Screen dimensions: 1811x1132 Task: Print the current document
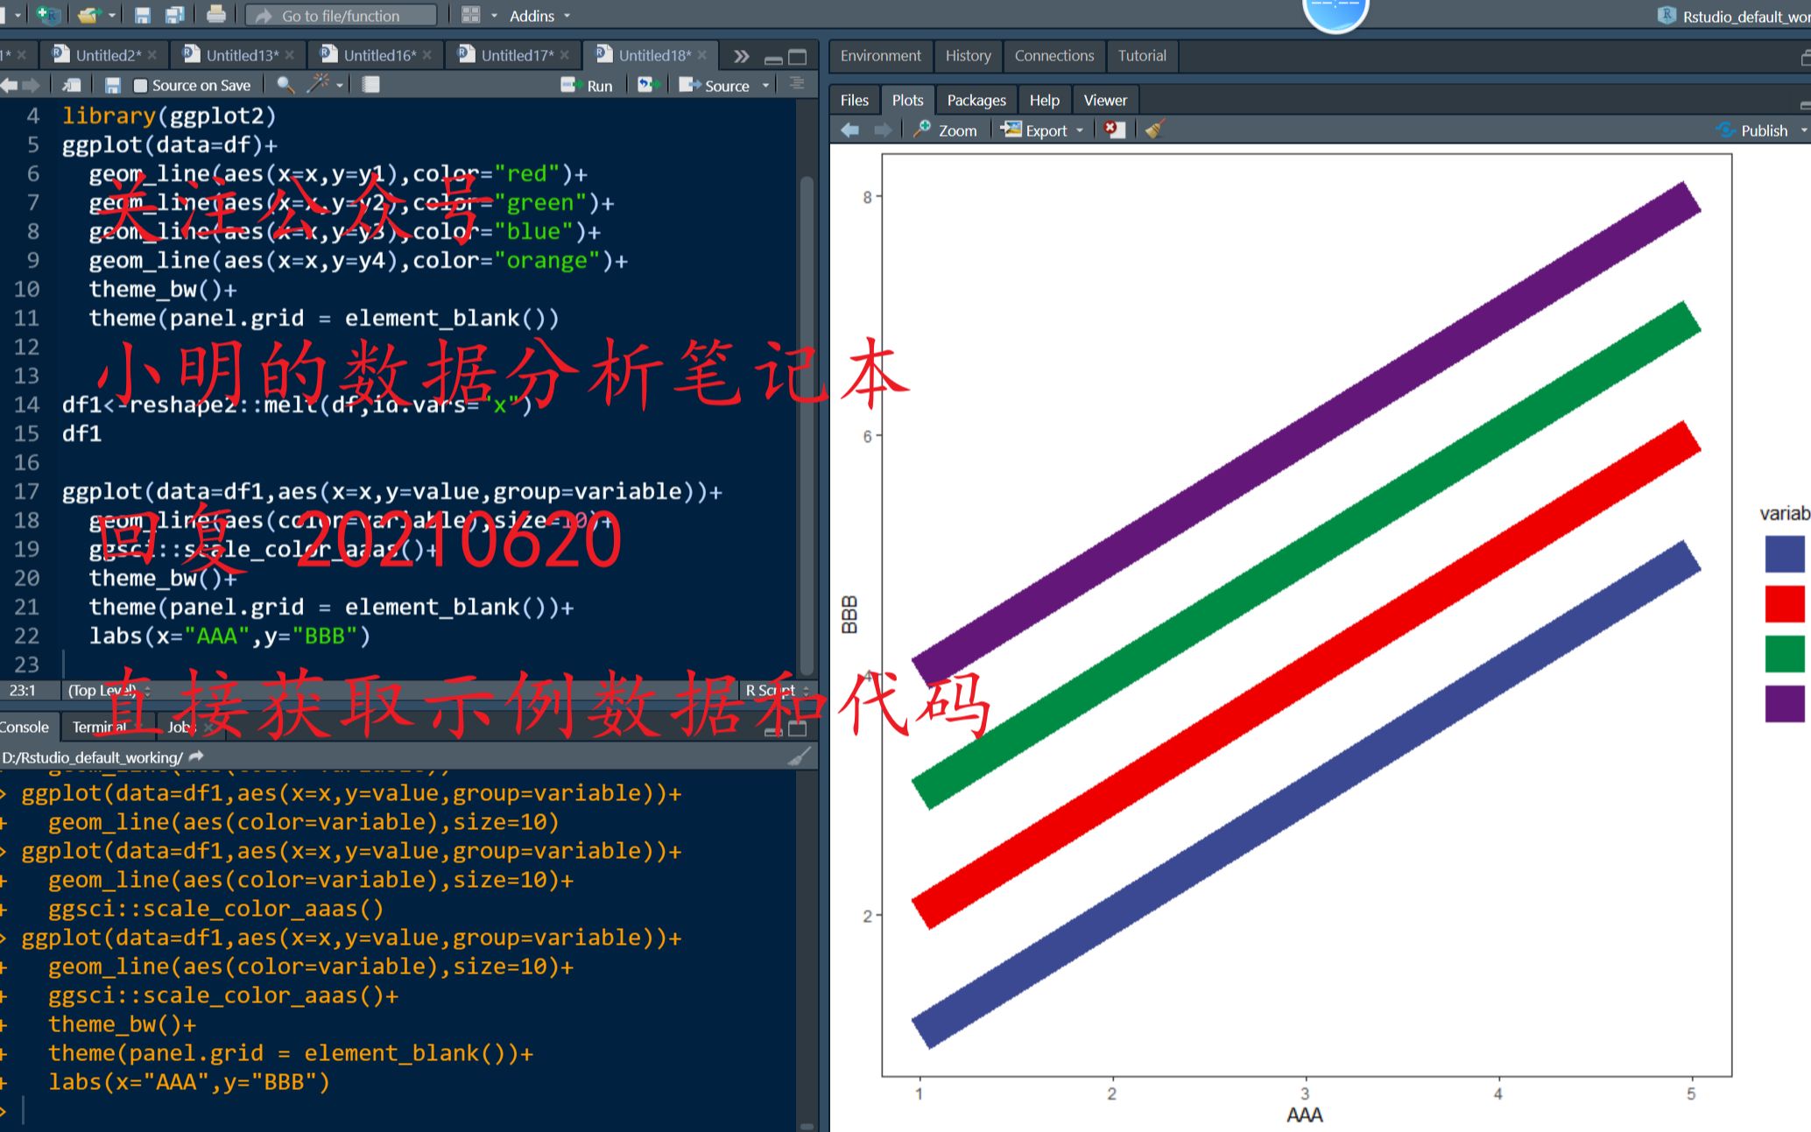216,14
